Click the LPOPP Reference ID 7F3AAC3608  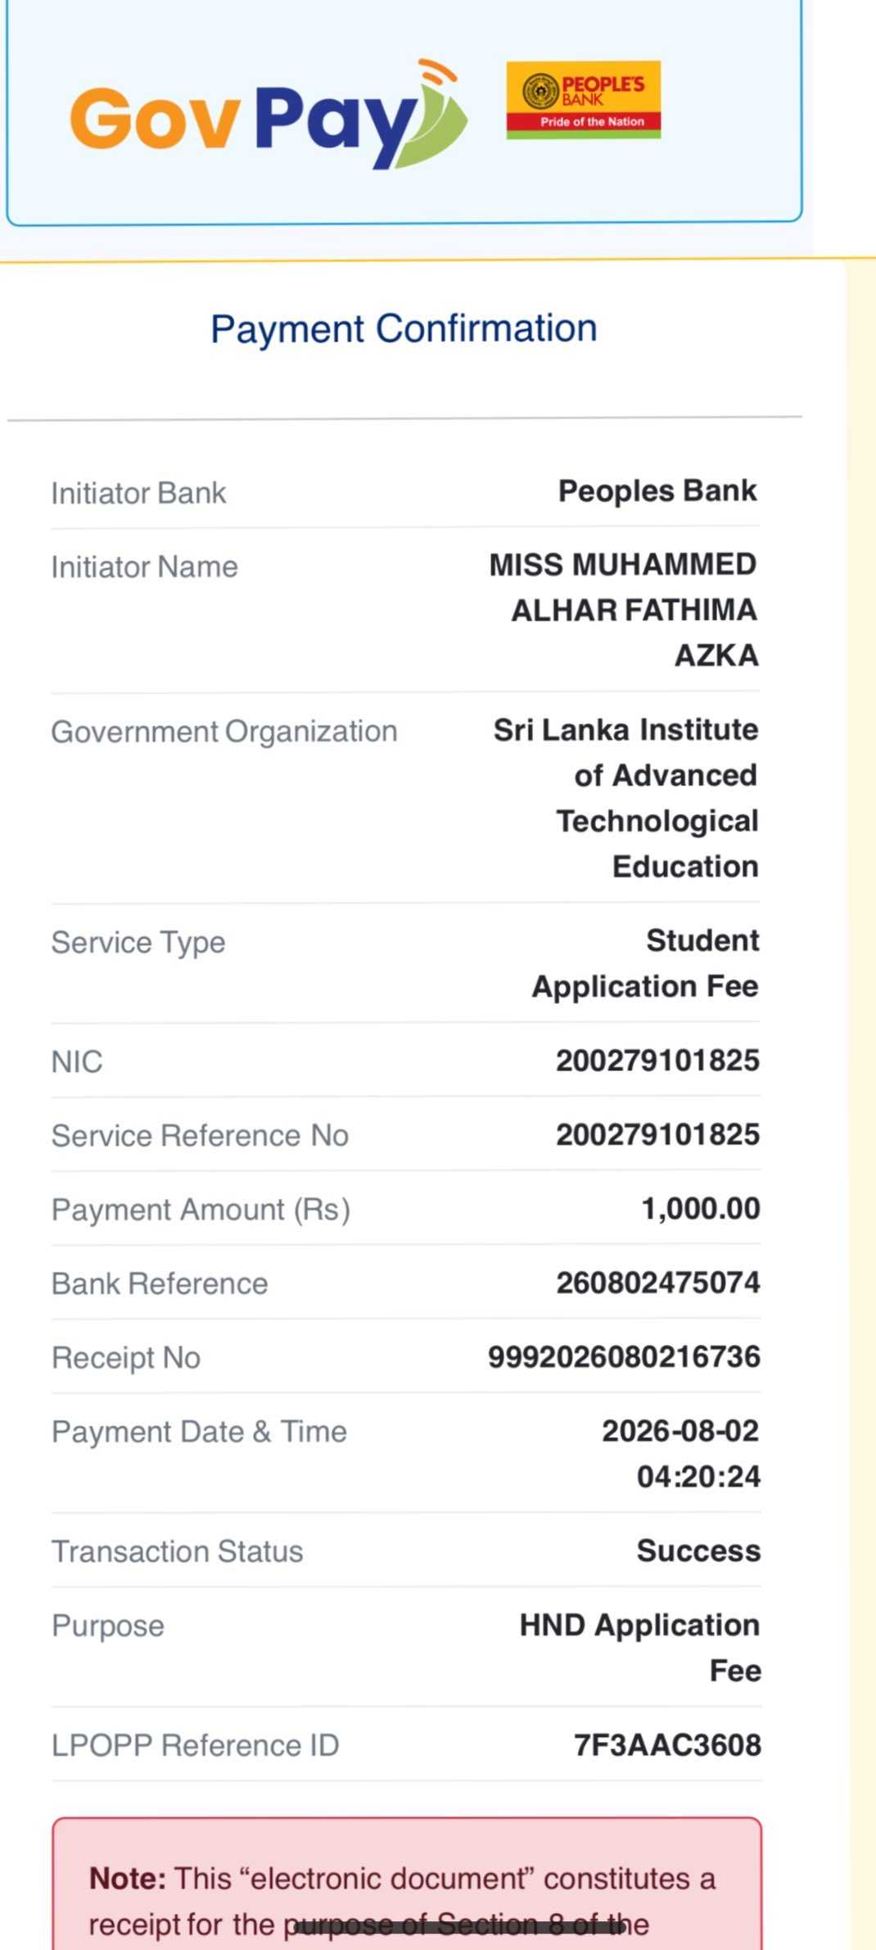click(667, 1745)
